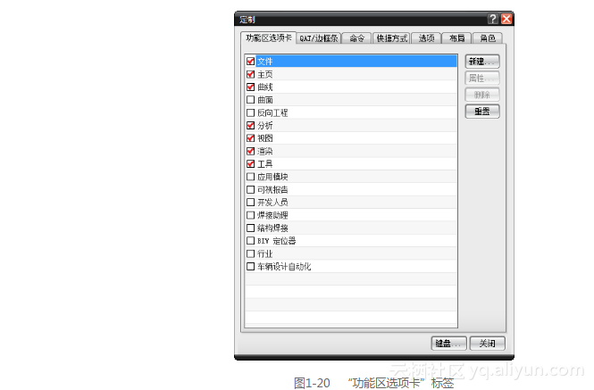The image size is (594, 390).
Task: Select the 应用模块 list row text
Action: (272, 177)
